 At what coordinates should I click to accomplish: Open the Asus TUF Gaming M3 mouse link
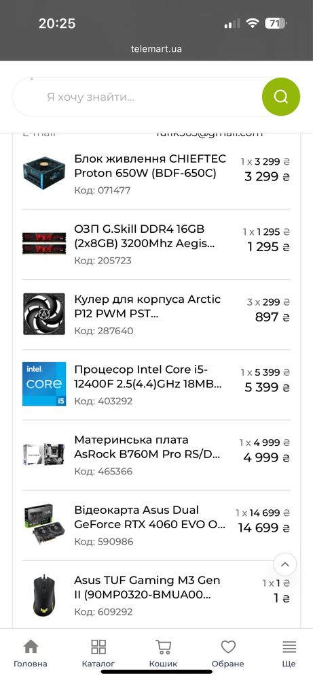[x=147, y=587]
